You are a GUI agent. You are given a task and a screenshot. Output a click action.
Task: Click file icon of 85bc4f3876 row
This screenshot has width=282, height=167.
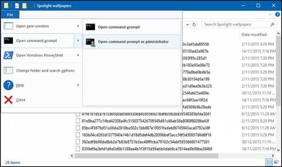click(x=78, y=128)
